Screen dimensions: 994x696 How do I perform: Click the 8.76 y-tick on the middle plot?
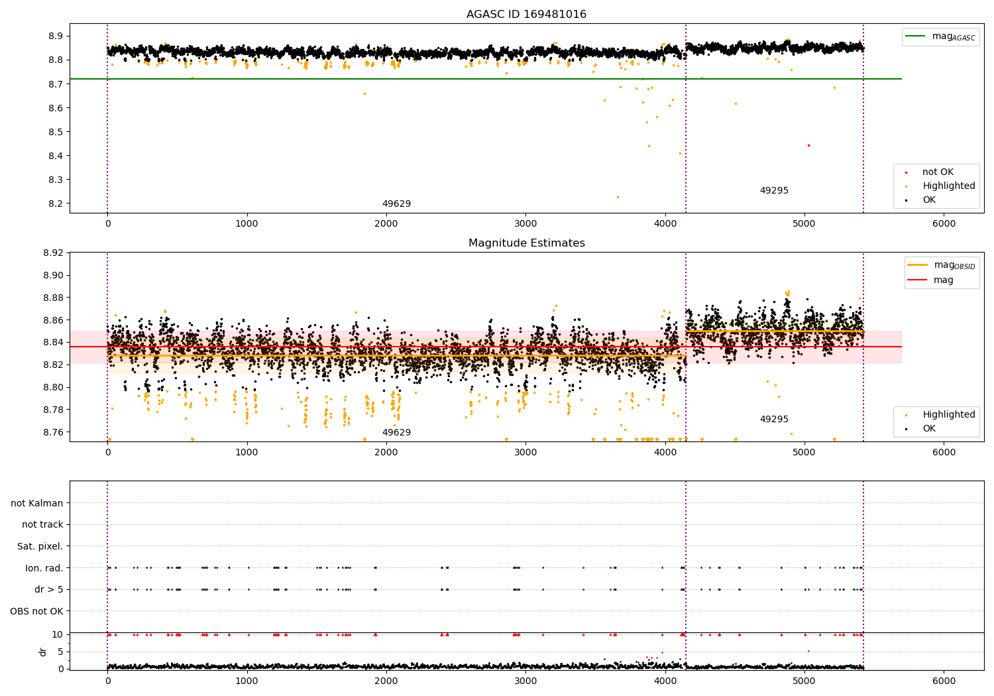tap(54, 432)
